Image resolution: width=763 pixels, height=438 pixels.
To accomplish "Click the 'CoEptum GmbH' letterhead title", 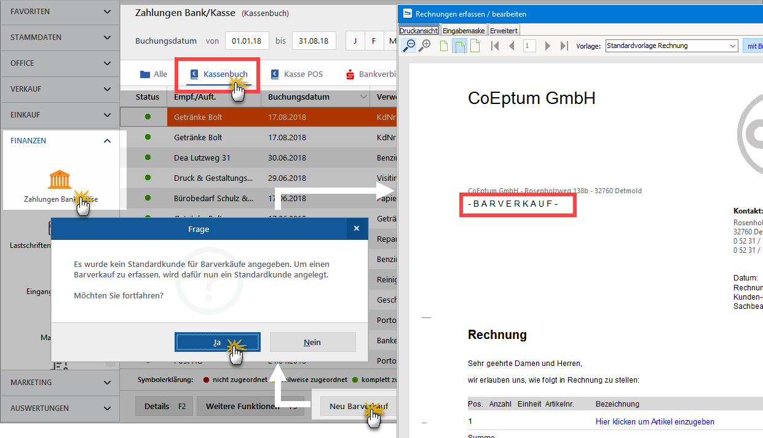I will (x=532, y=98).
